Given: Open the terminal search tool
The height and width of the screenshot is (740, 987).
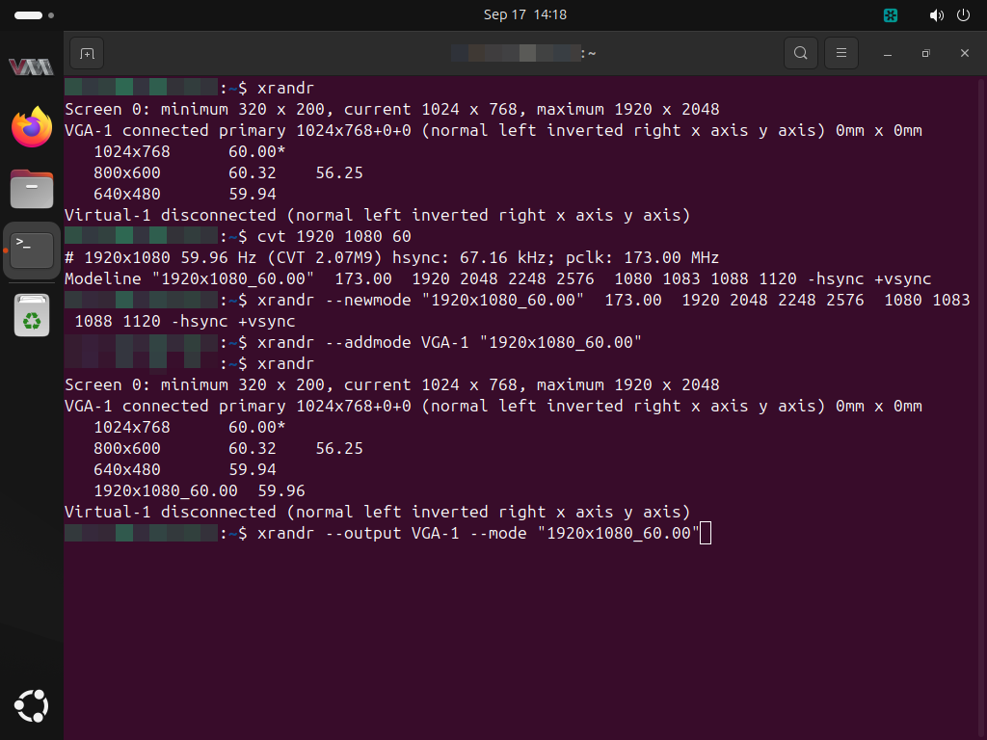Looking at the screenshot, I should click(800, 53).
